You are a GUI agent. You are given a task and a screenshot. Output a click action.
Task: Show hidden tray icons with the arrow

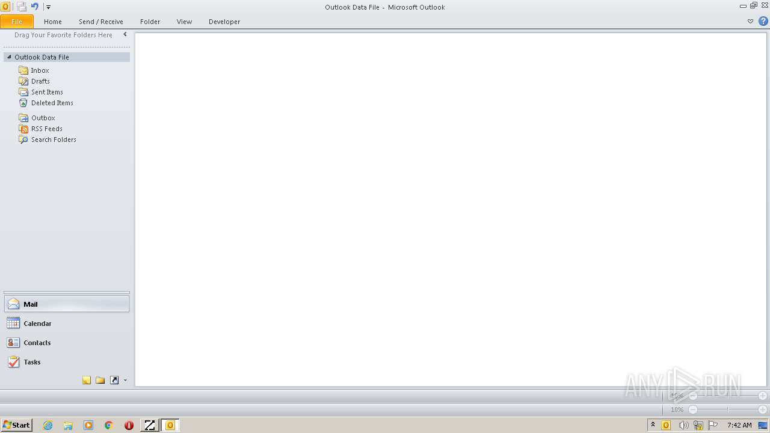(653, 425)
